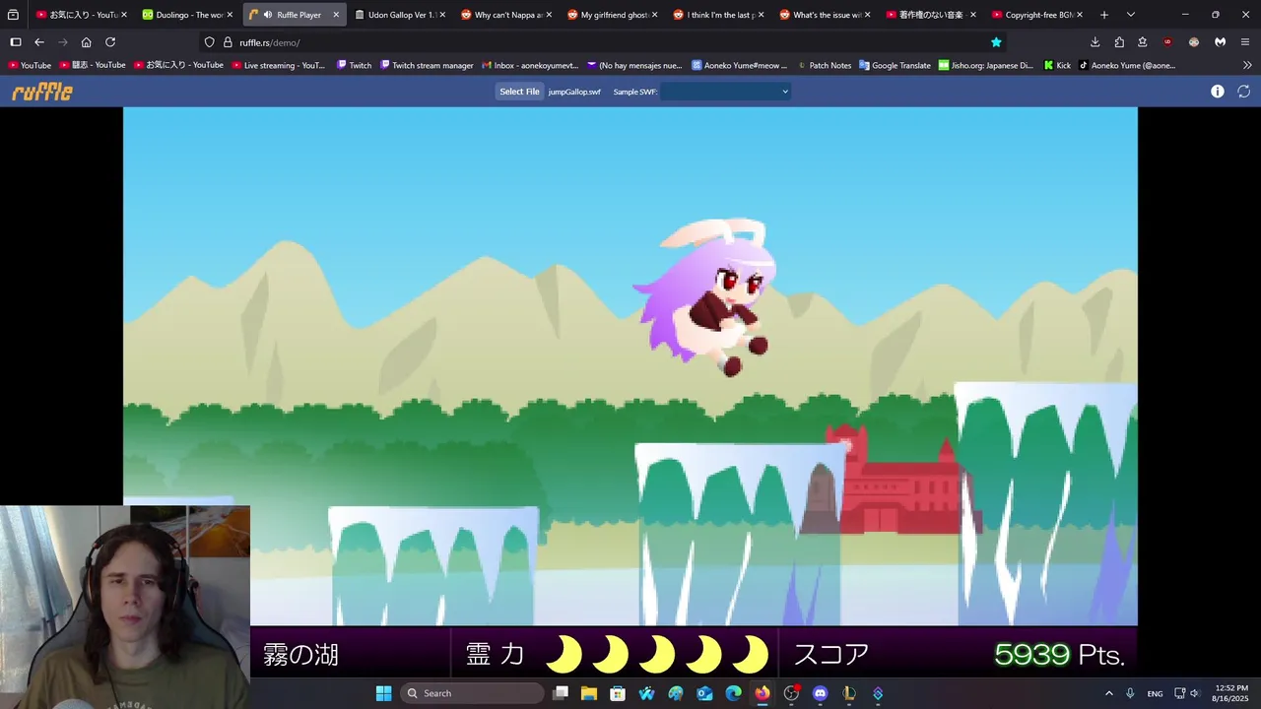Screen dimensions: 1261x709
Task: Open the Live streaming - YouTube bookmark
Action: tap(278, 65)
